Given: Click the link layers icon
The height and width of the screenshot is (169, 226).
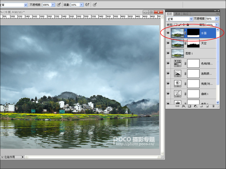Looking at the screenshot, I should [x=177, y=106].
